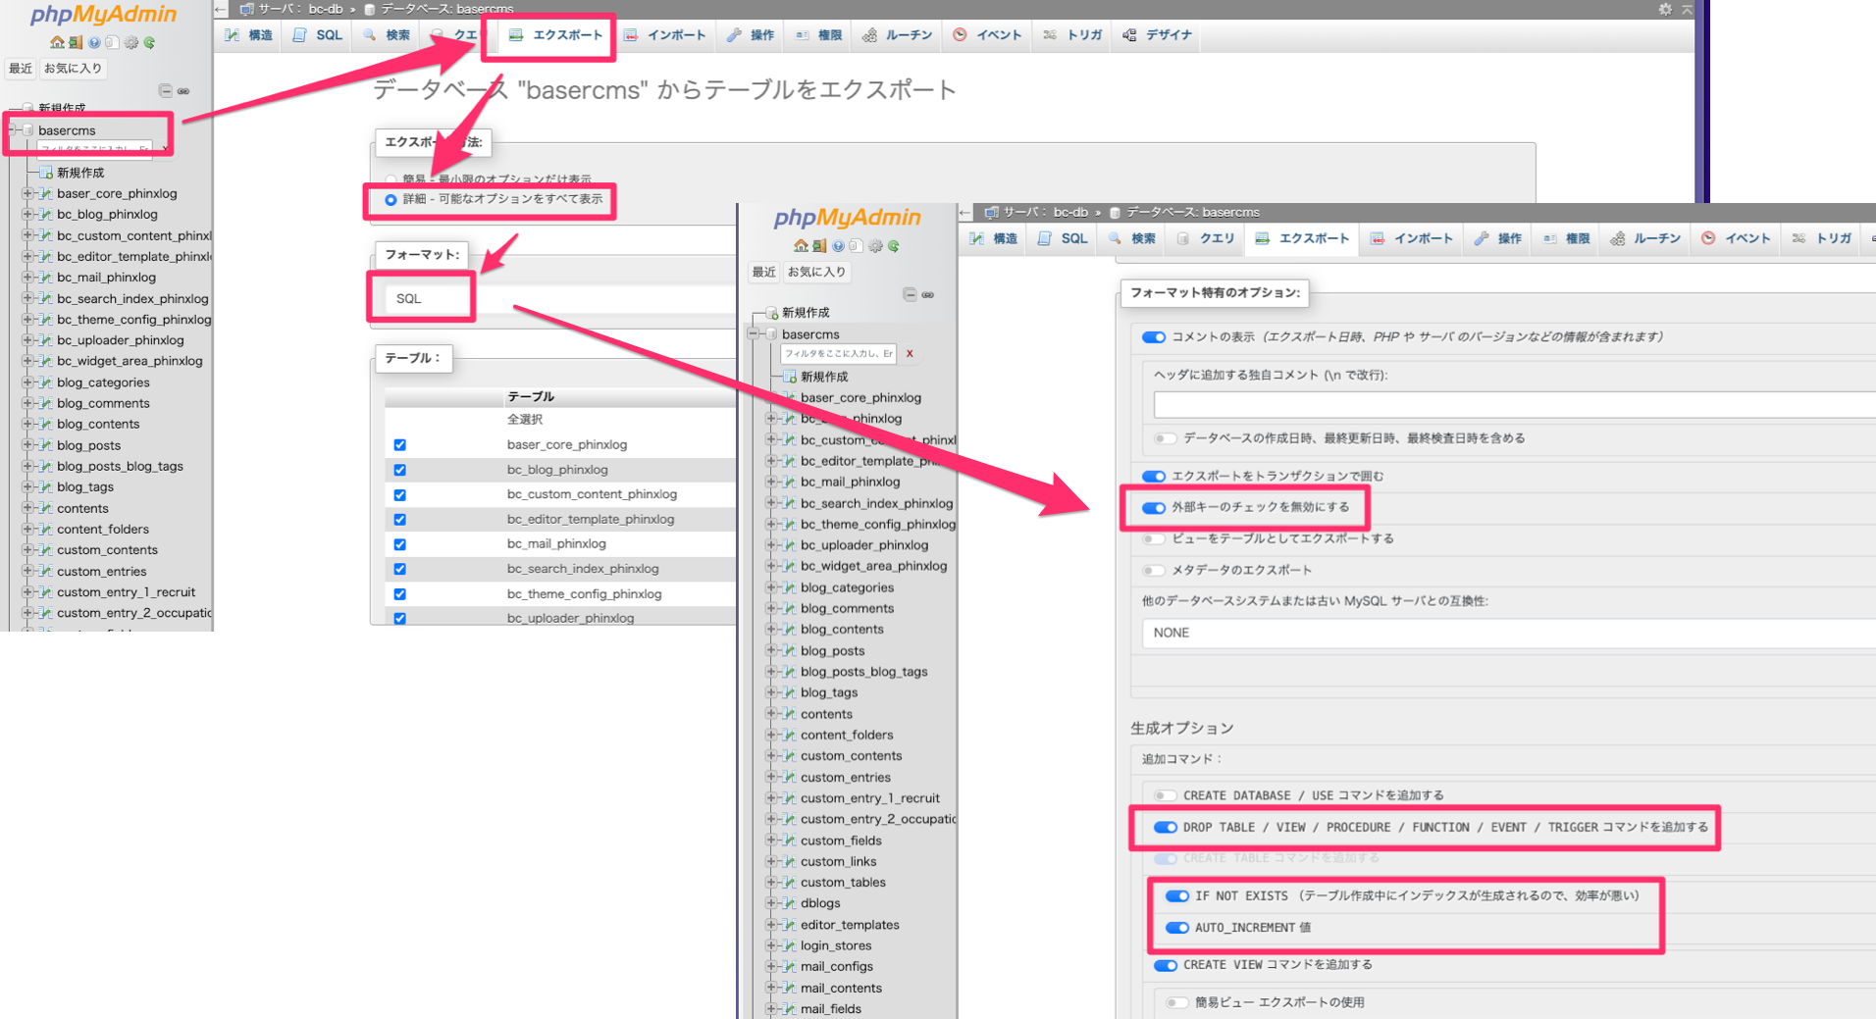Toggle エクスポートをトランザクションで囲む switch

tap(1154, 477)
